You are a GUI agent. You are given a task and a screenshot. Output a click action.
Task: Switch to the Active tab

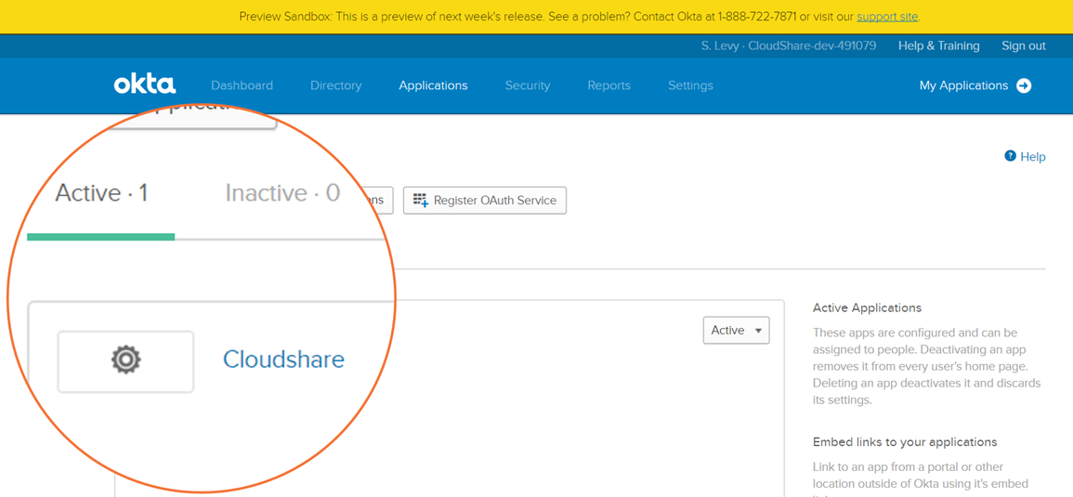pos(101,194)
